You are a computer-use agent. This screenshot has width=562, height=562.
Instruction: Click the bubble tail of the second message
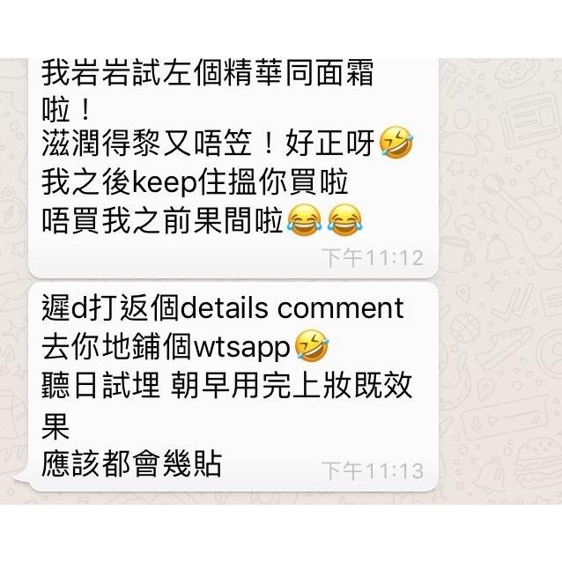pyautogui.click(x=21, y=484)
